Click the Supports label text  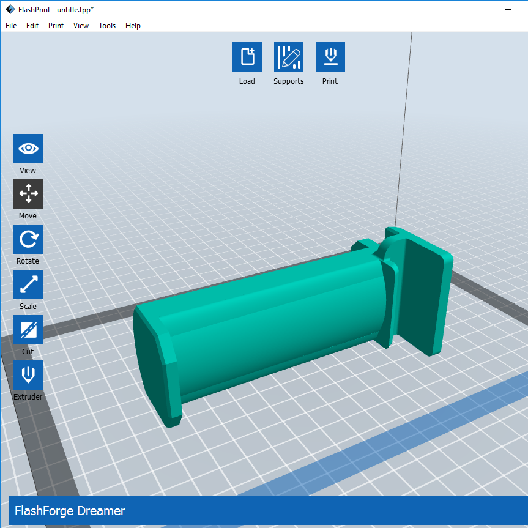[289, 81]
